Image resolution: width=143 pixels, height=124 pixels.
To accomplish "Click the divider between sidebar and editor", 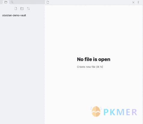I will 45,64.
